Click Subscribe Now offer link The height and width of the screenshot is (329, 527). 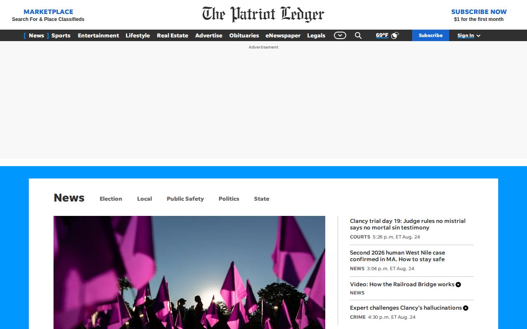click(x=479, y=15)
